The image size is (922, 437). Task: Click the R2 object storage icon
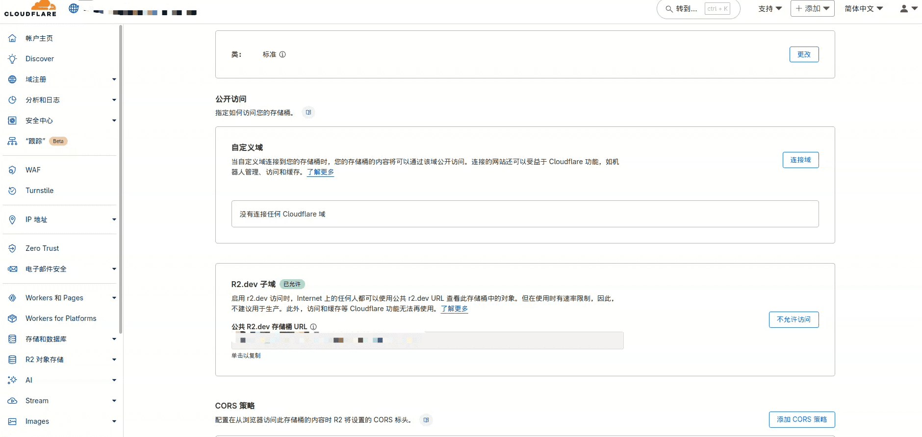12,360
